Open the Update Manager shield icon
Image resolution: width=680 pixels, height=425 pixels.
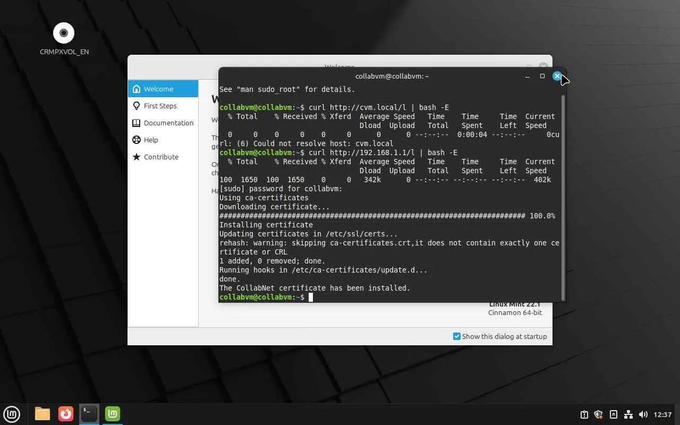tap(599, 414)
